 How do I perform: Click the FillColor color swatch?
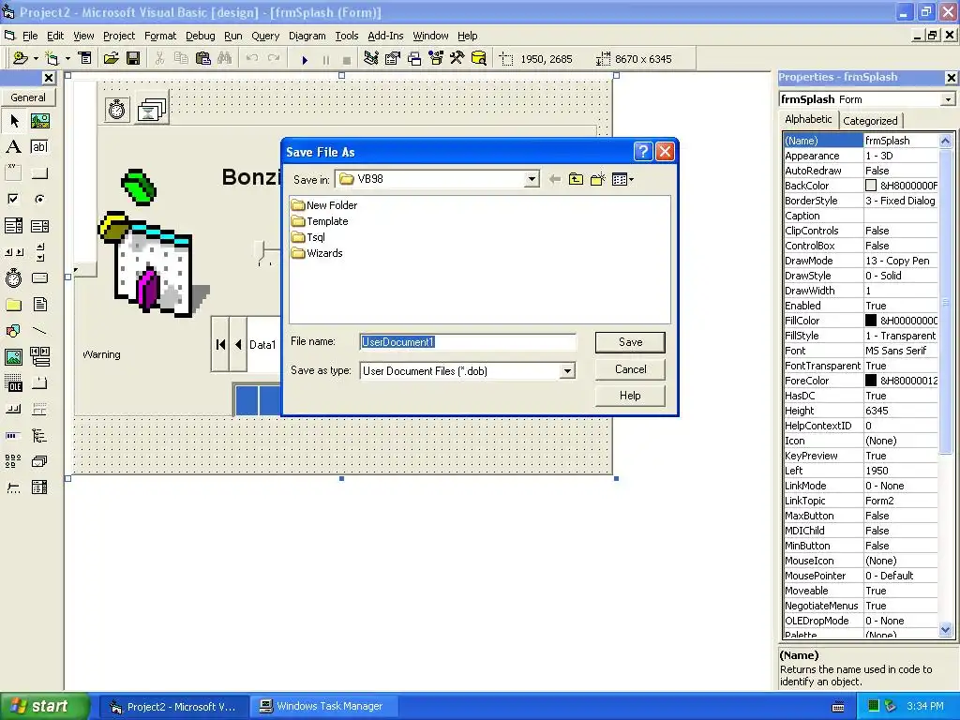871,321
